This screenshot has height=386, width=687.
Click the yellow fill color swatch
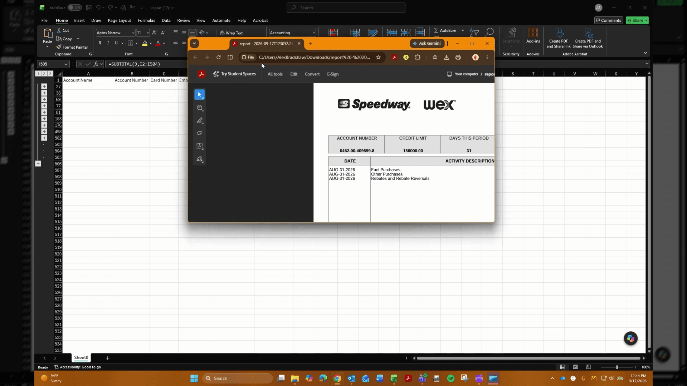(145, 43)
